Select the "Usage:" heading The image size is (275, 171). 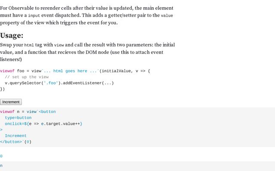pyautogui.click(x=12, y=35)
